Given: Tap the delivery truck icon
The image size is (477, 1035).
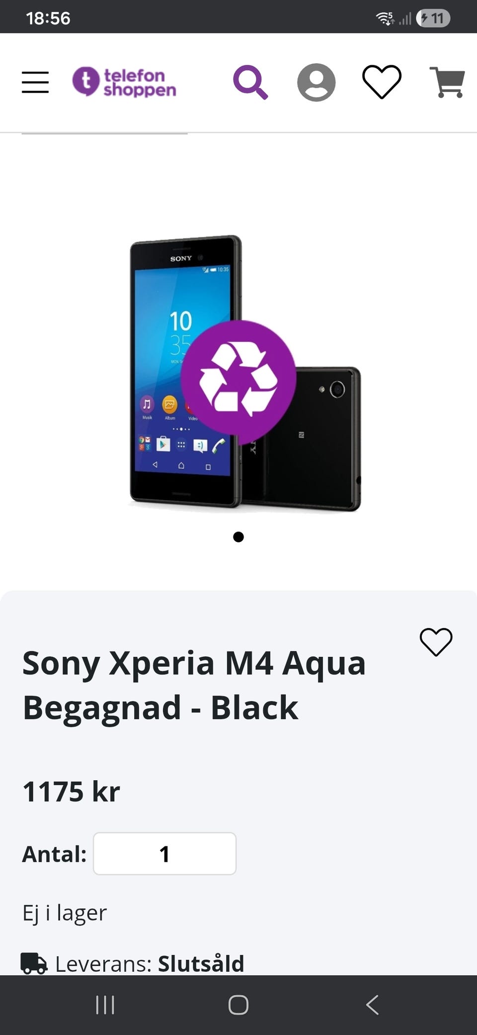Looking at the screenshot, I should [34, 963].
